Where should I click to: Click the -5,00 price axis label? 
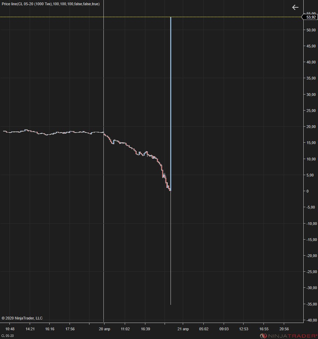[x=310, y=207]
